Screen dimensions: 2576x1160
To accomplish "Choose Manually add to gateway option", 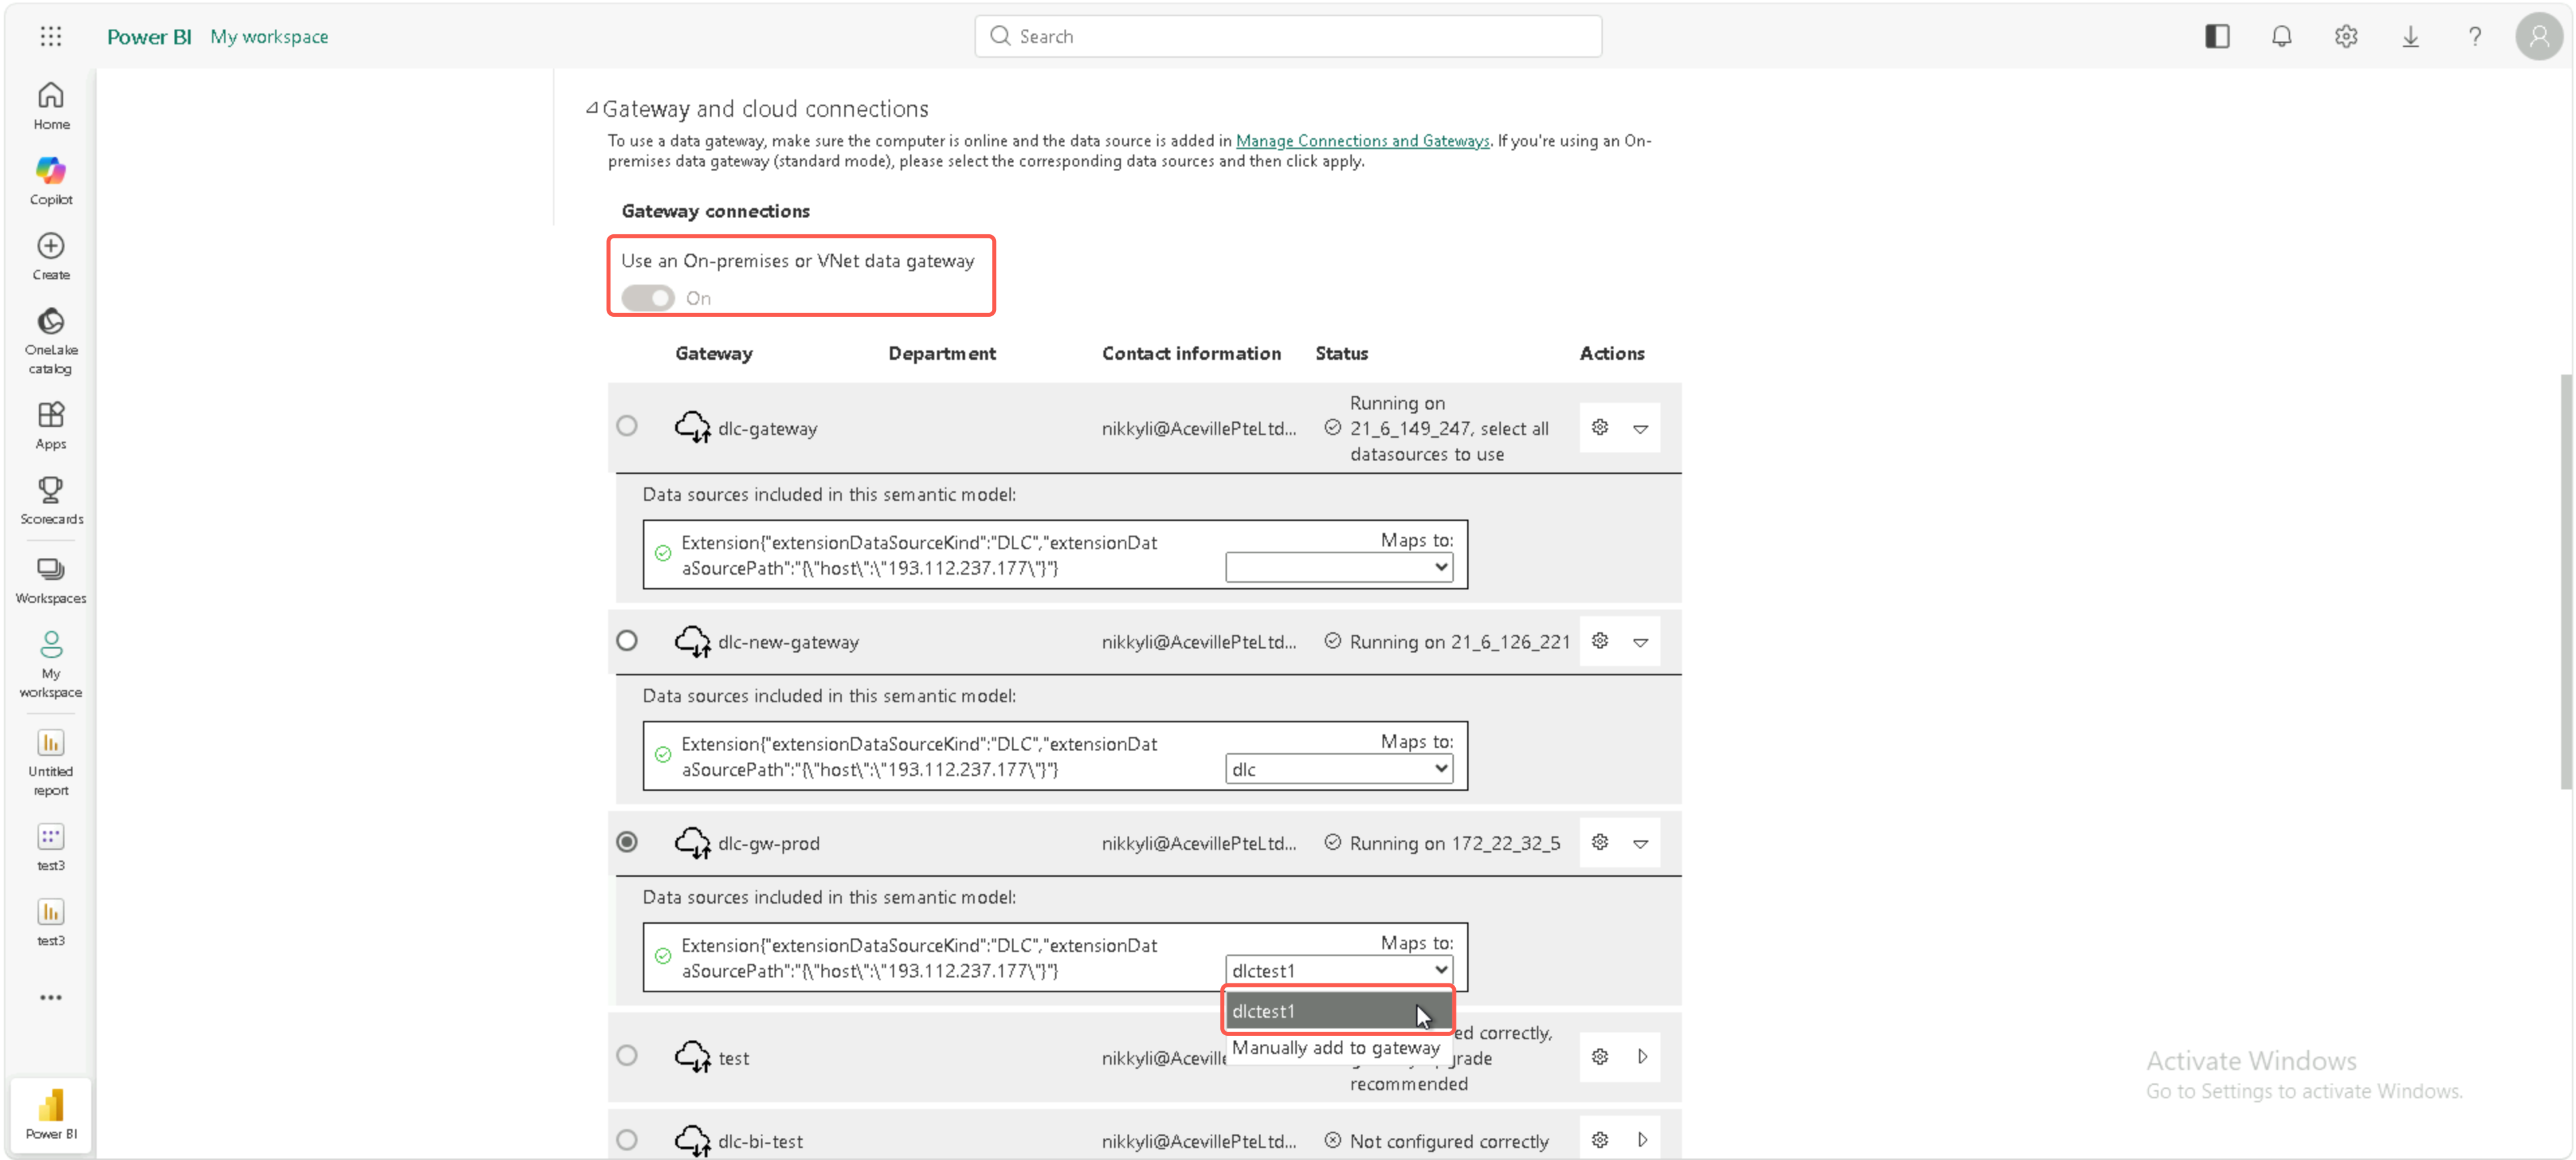I will [1335, 1048].
